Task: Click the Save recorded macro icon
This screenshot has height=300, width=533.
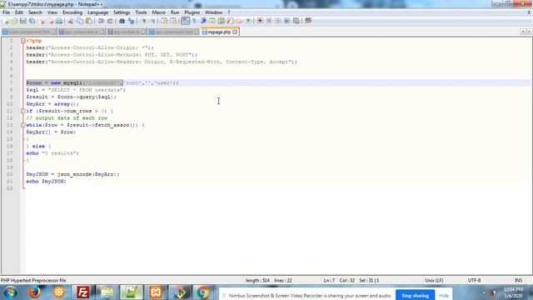Action: tap(296, 21)
